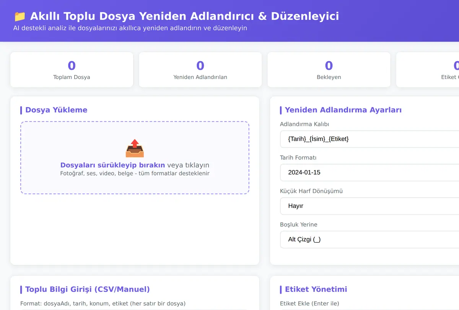Click the 'Format: dosyaAdı, tarih, konum, etiket' hint text

(x=103, y=304)
